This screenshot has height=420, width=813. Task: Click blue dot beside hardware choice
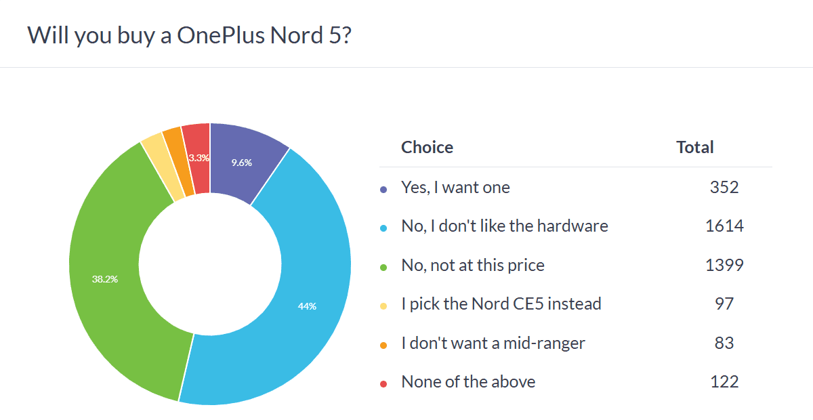383,229
